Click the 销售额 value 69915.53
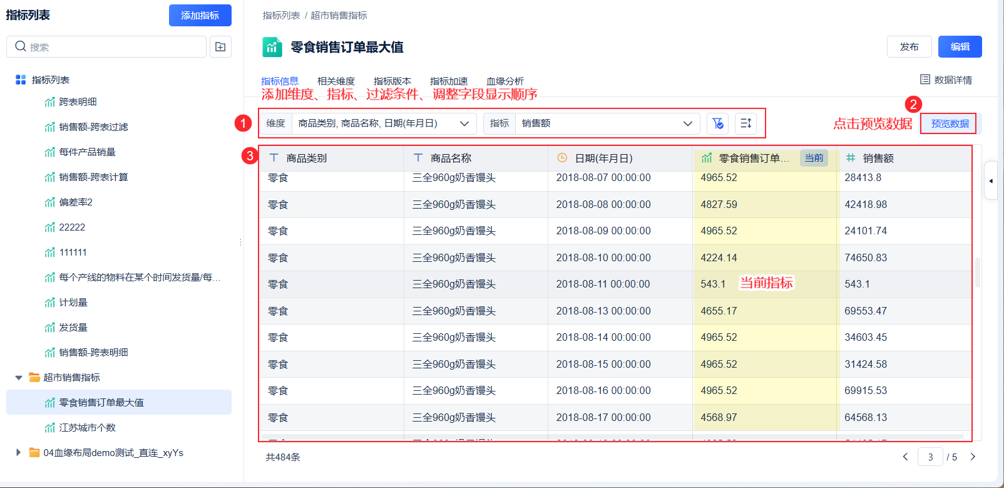The height and width of the screenshot is (488, 1004). [x=866, y=390]
